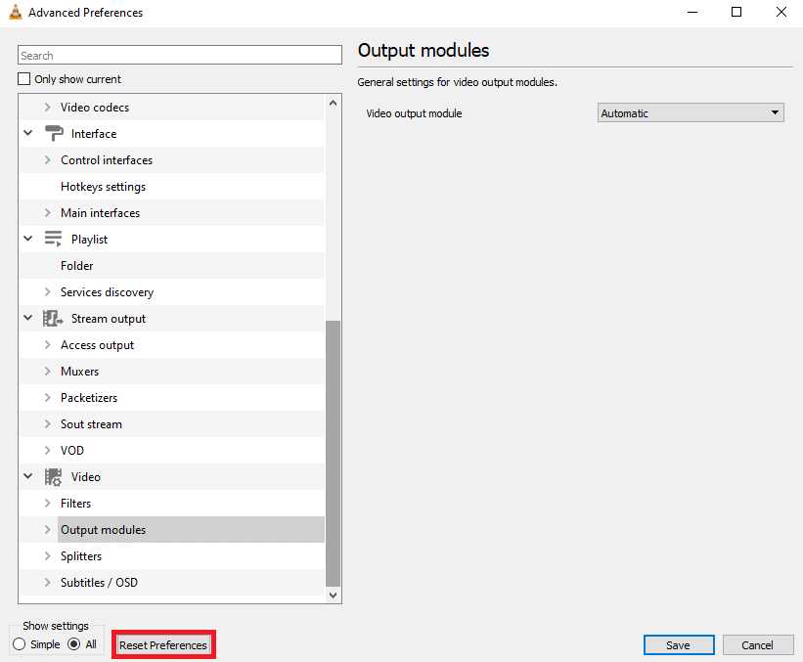This screenshot has height=662, width=803.
Task: Expand the Video codecs node
Action: pos(48,107)
